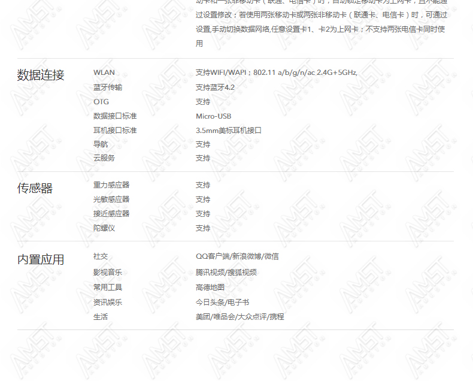Click the 生活 label
473x381 pixels.
click(x=101, y=317)
